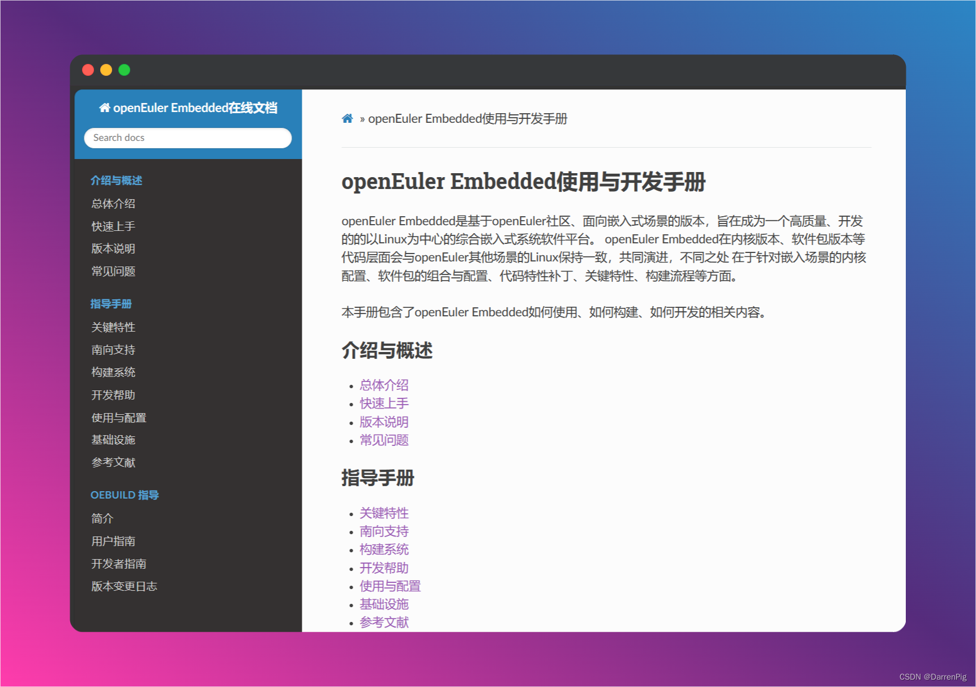
Task: Go to 开发帮助 in the sidebar
Action: [113, 395]
